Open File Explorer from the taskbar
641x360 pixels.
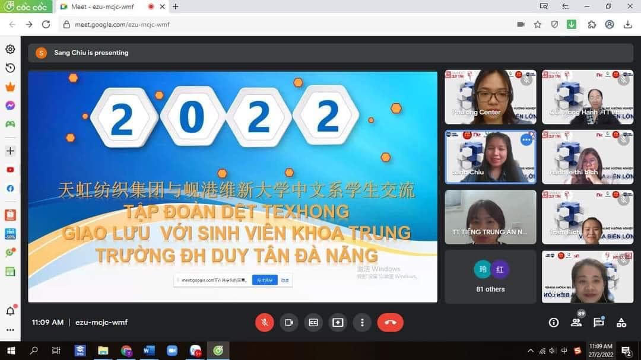tap(103, 351)
